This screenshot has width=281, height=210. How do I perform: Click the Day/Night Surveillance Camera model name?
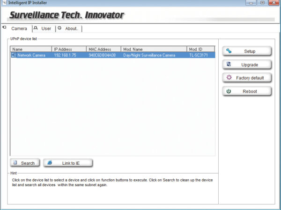point(149,55)
